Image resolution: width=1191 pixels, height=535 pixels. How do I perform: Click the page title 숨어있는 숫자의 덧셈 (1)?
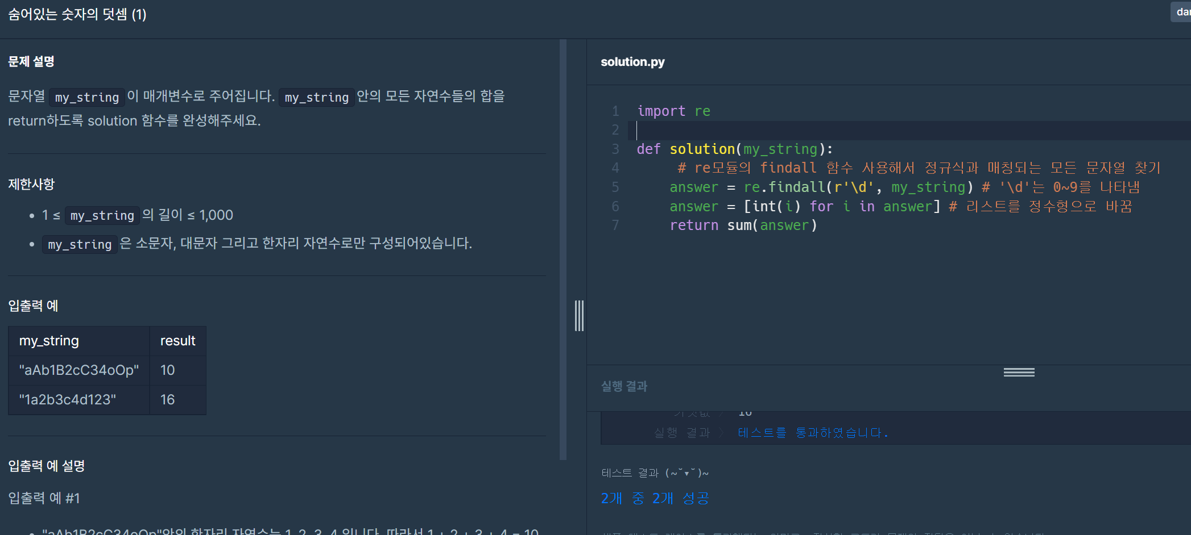click(x=77, y=14)
